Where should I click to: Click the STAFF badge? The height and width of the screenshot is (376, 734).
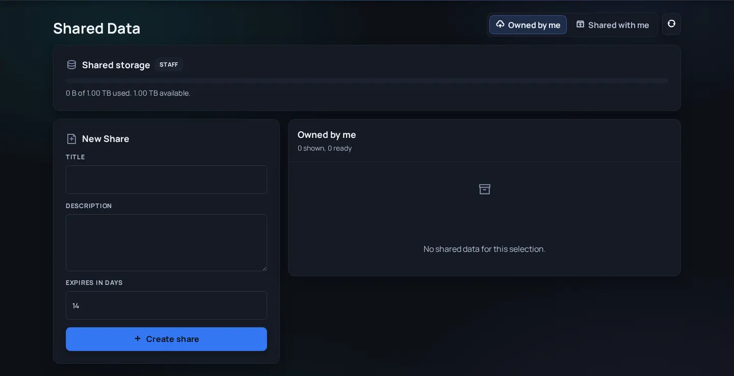169,65
